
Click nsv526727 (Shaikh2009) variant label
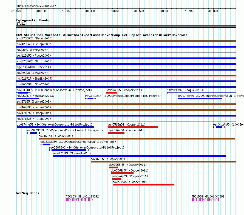coord(35,79)
